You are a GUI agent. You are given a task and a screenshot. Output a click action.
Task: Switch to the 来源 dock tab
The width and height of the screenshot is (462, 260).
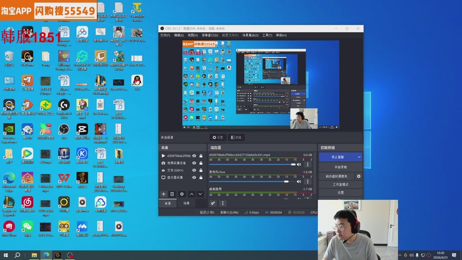[x=167, y=203]
